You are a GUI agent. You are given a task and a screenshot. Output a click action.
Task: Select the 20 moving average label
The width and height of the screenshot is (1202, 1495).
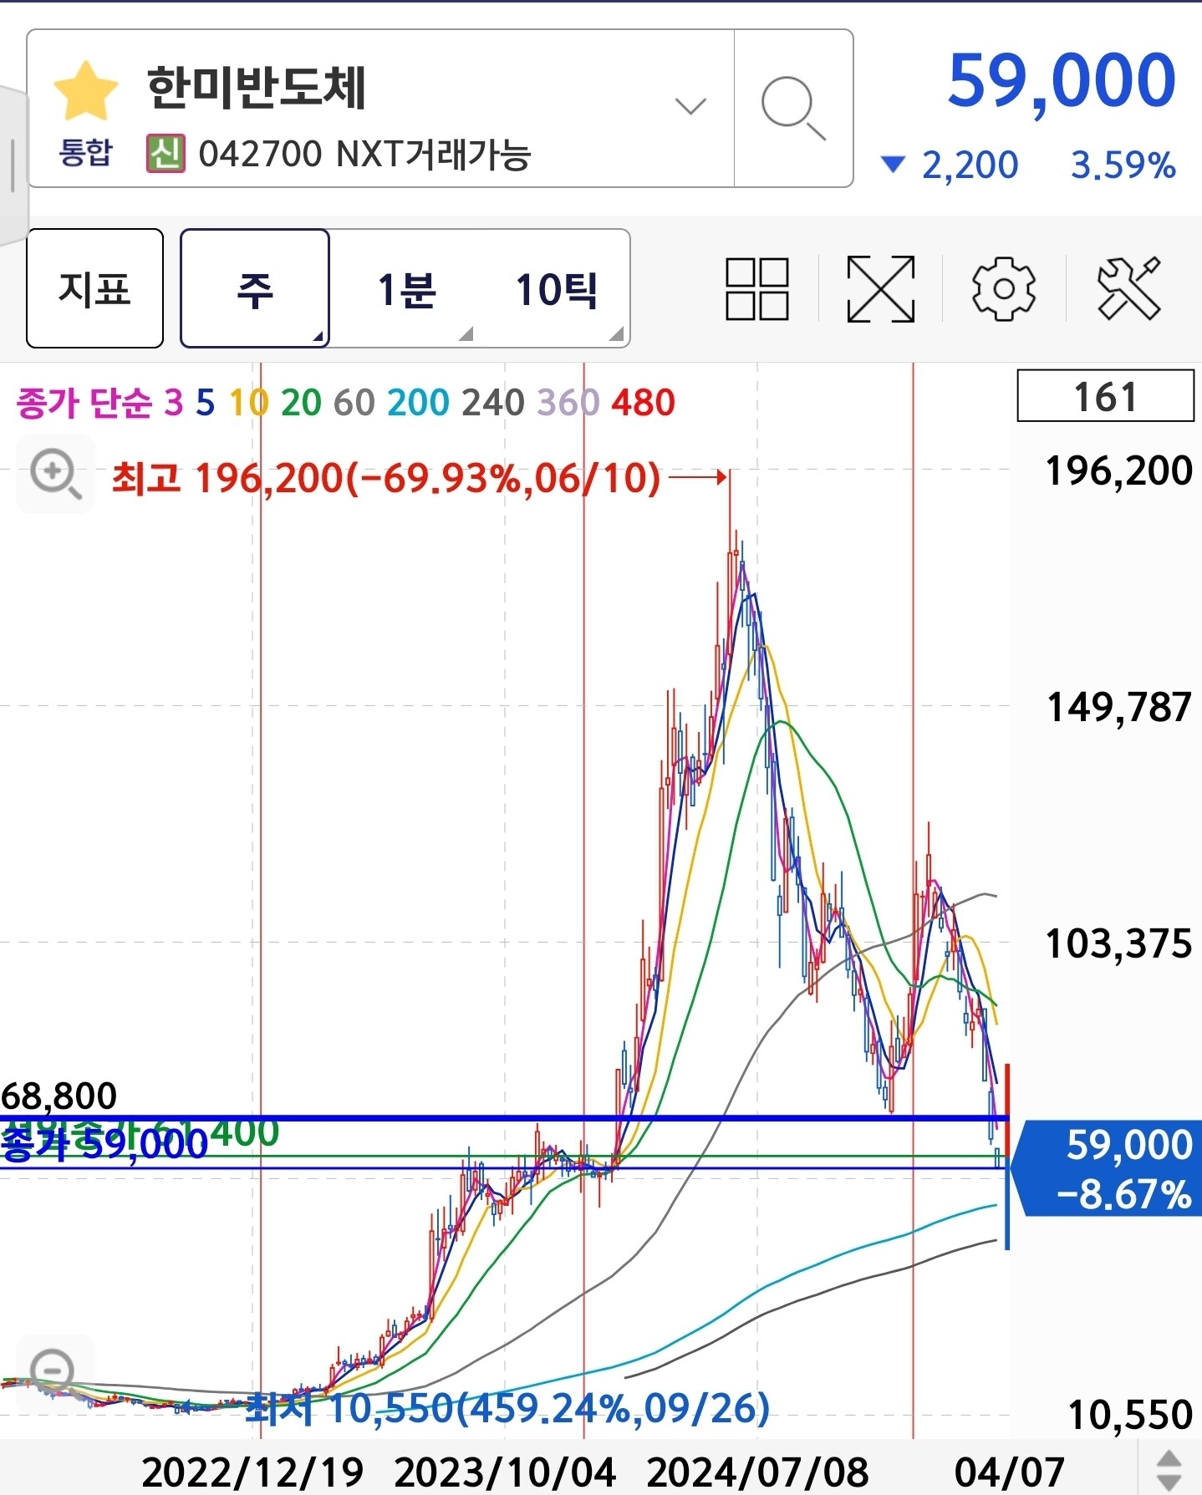click(x=301, y=403)
